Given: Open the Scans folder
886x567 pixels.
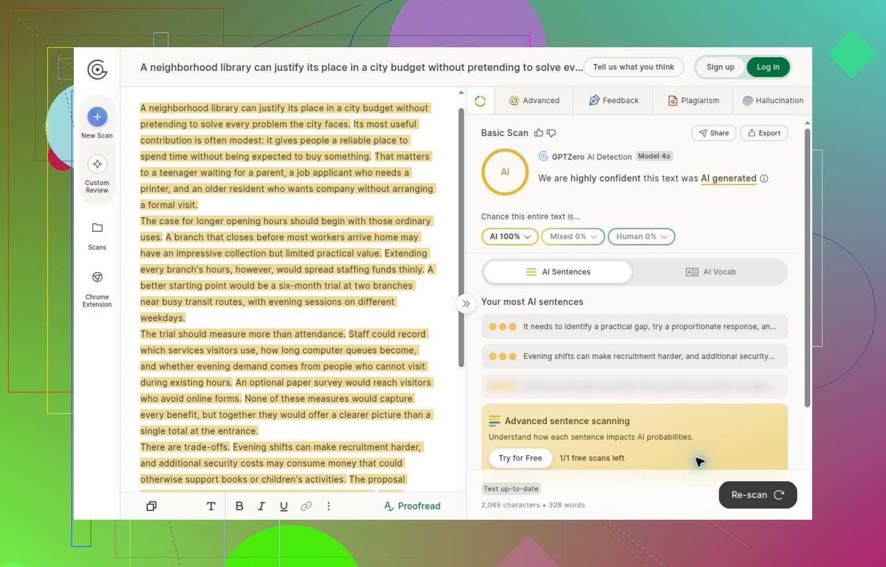Looking at the screenshot, I should click(x=97, y=236).
